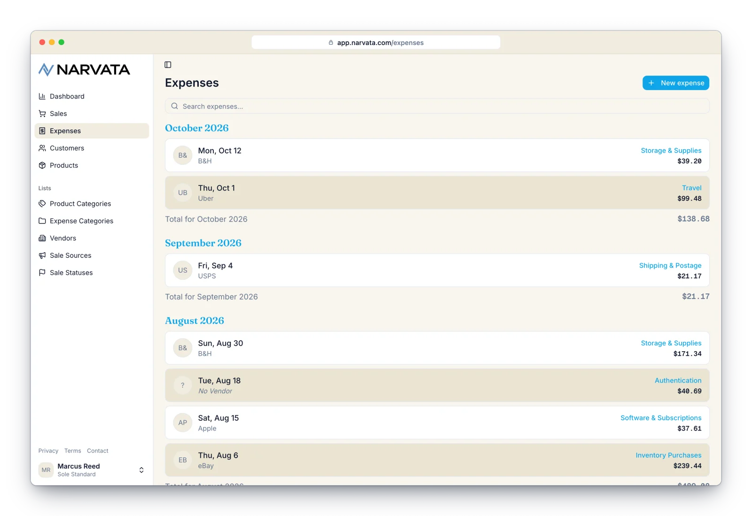Click the Shipping & Postage category
752x516 pixels.
tap(670, 265)
